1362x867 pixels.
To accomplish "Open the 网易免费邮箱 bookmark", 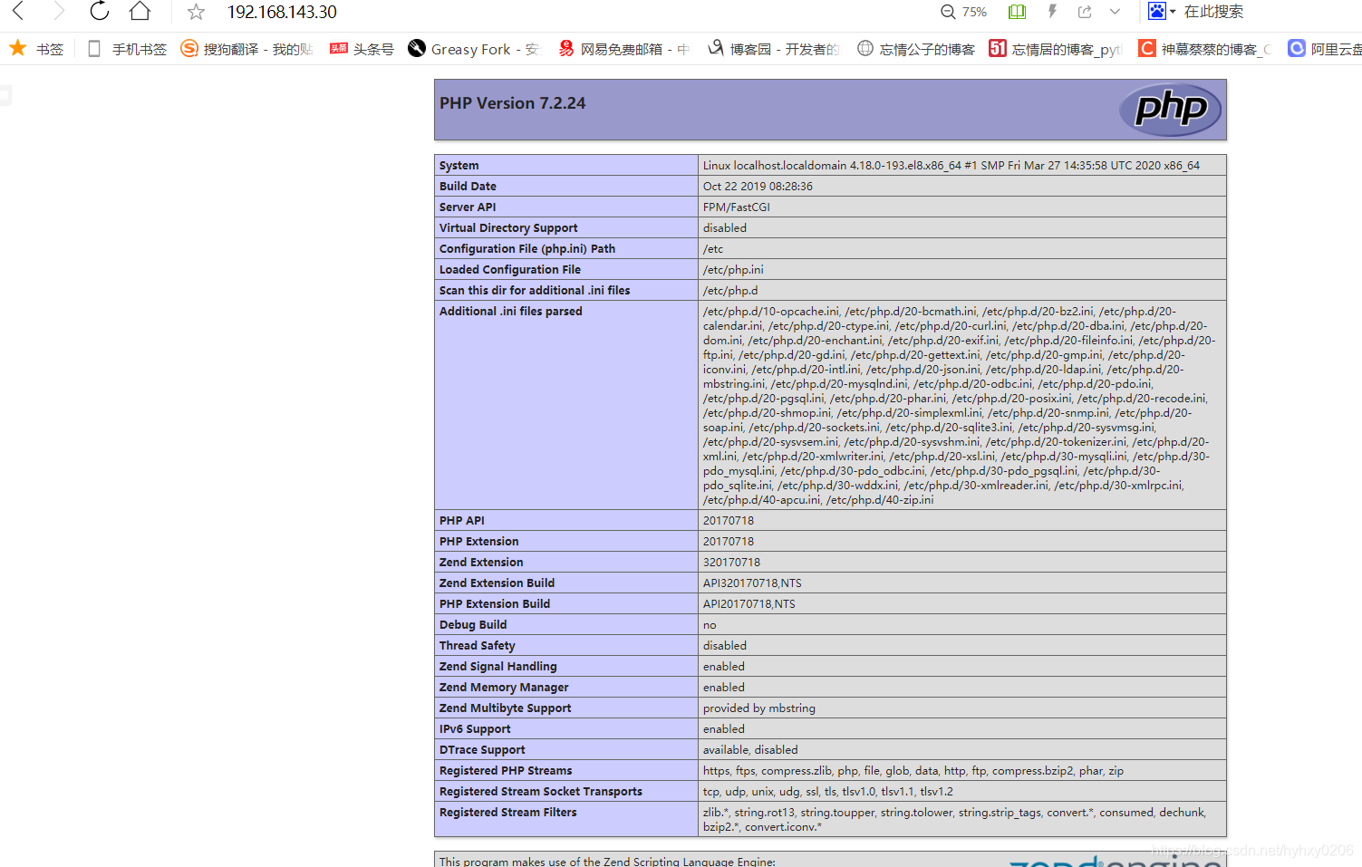I will 623,49.
